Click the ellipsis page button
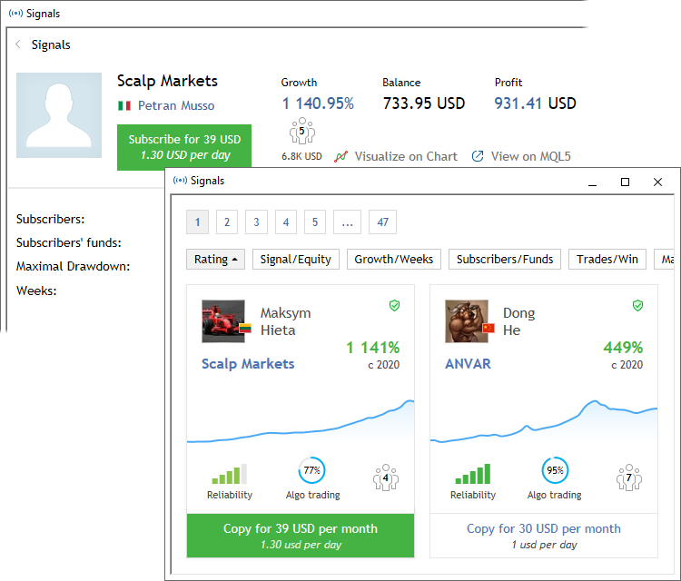This screenshot has width=681, height=581. 347,222
